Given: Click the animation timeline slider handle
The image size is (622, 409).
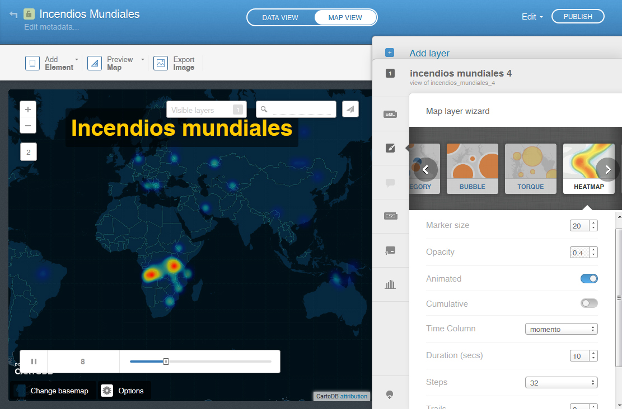Looking at the screenshot, I should point(166,362).
